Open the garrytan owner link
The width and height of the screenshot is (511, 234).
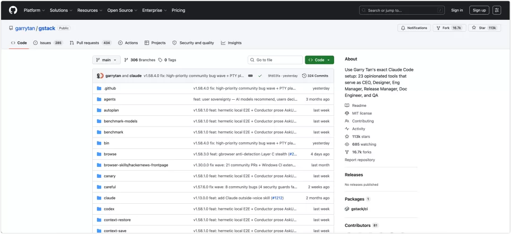pos(25,28)
